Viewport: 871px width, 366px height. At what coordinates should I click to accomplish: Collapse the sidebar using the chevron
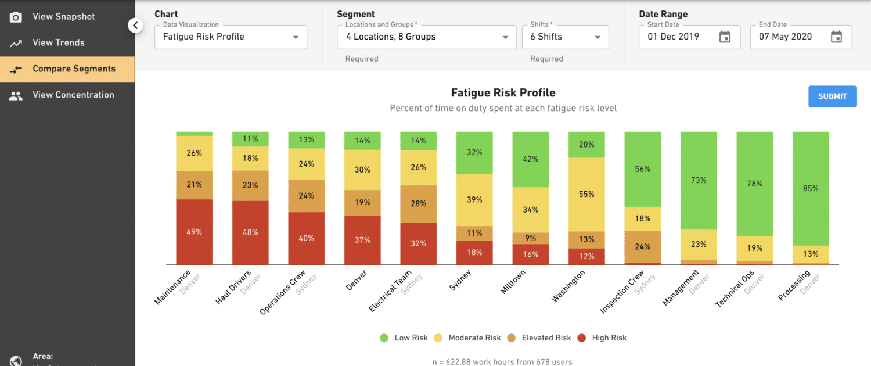click(x=135, y=25)
